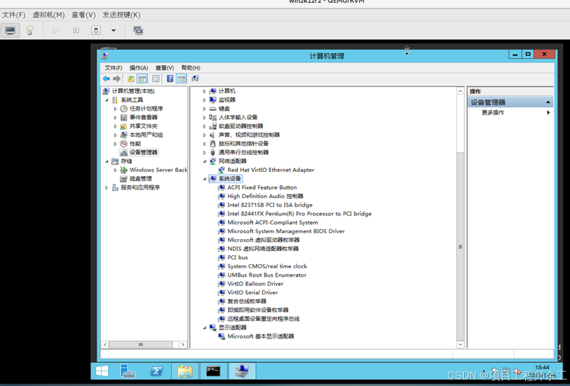Open the 文件(F) menu in virt-manager
The width and height of the screenshot is (570, 386).
pyautogui.click(x=14, y=15)
